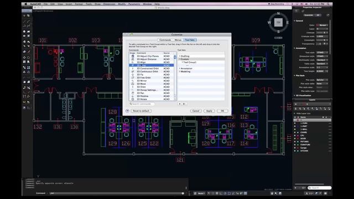
Task: Click the plus add button under Tool Sets
Action: pos(180,104)
